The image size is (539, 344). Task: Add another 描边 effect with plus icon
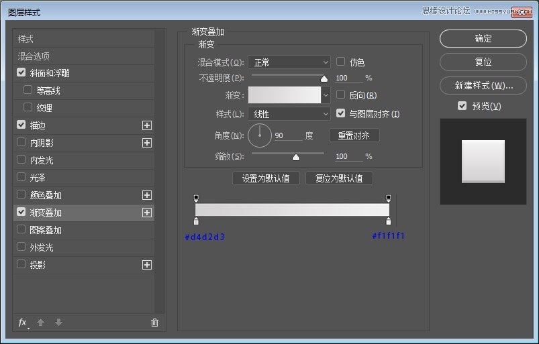tap(147, 125)
